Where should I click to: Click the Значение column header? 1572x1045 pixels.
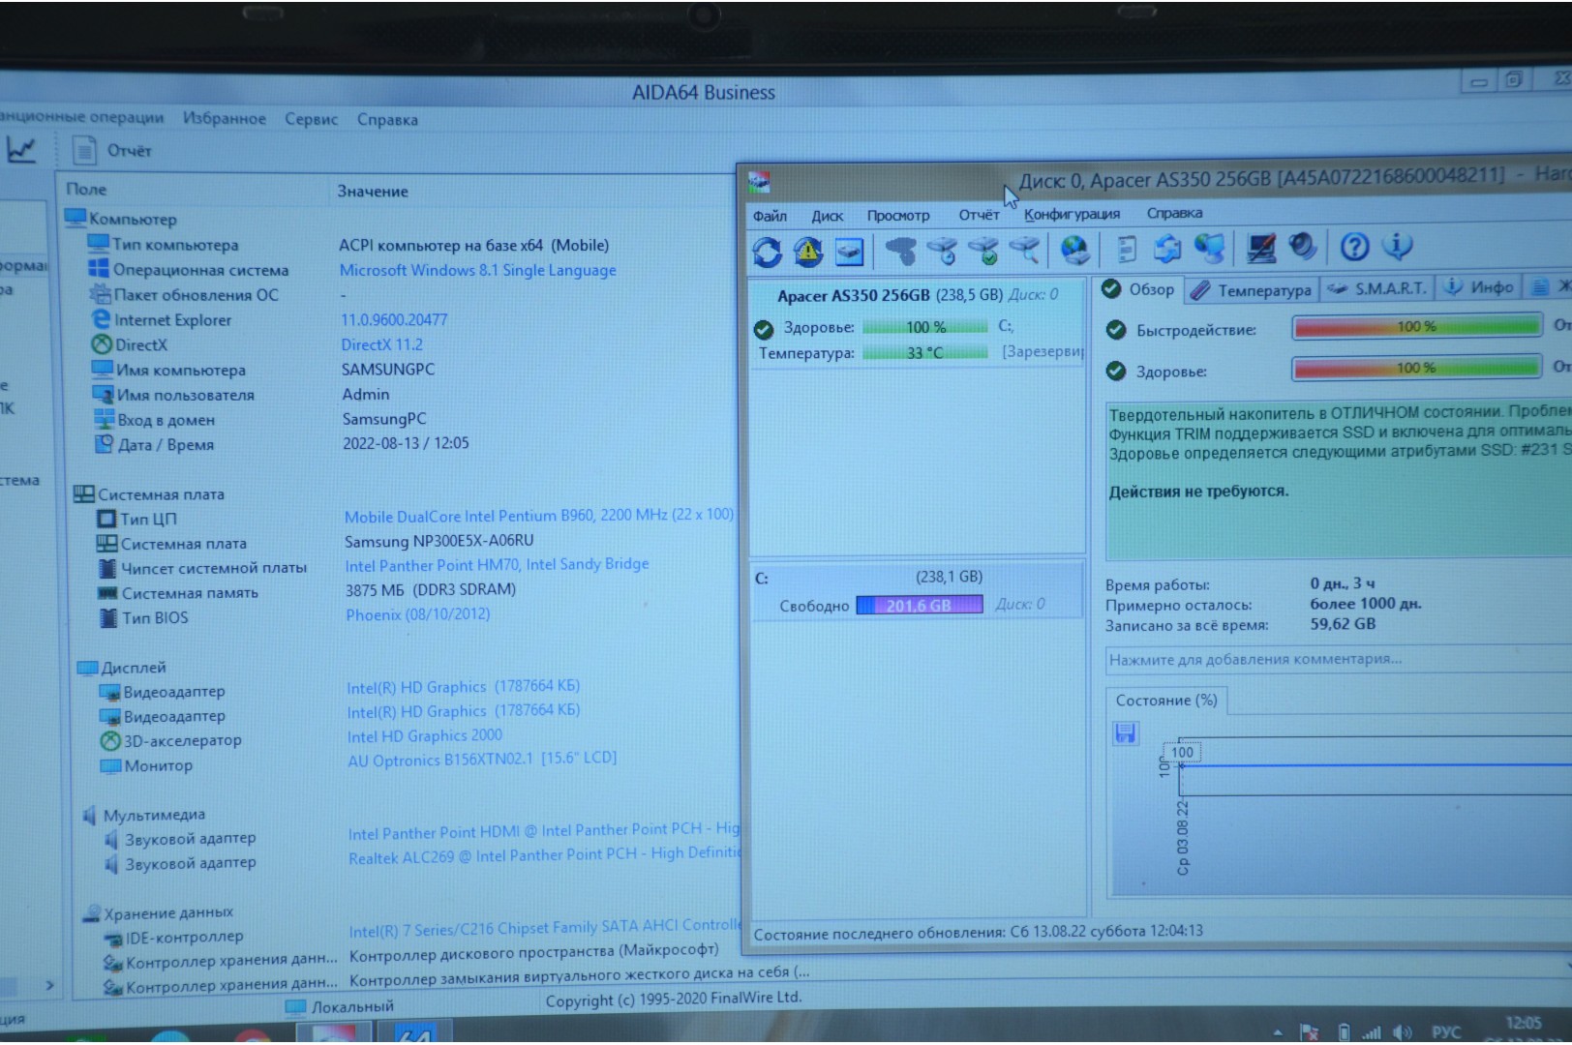pos(372,192)
